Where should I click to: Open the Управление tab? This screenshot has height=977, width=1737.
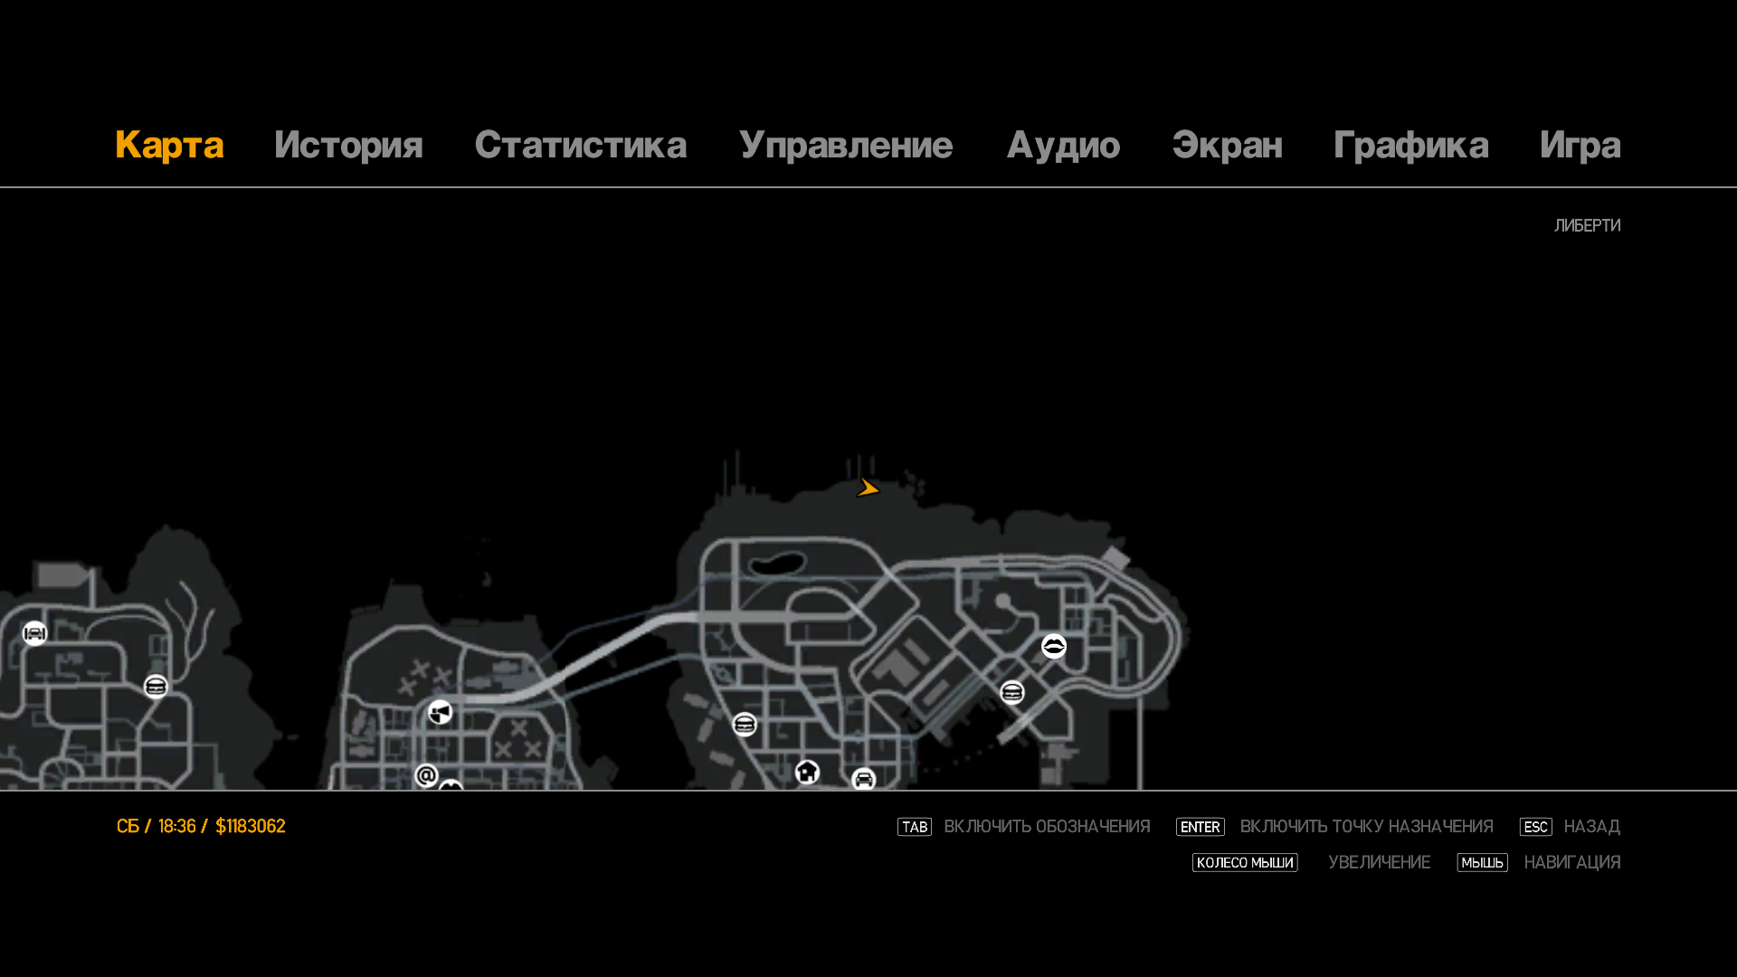(x=845, y=145)
